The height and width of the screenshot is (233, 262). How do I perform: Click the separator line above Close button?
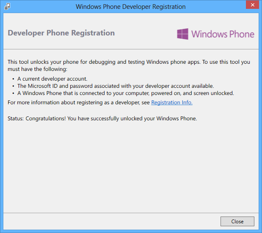tap(131, 213)
